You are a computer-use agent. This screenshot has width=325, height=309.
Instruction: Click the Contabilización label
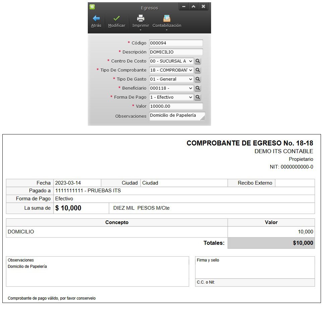(x=167, y=25)
